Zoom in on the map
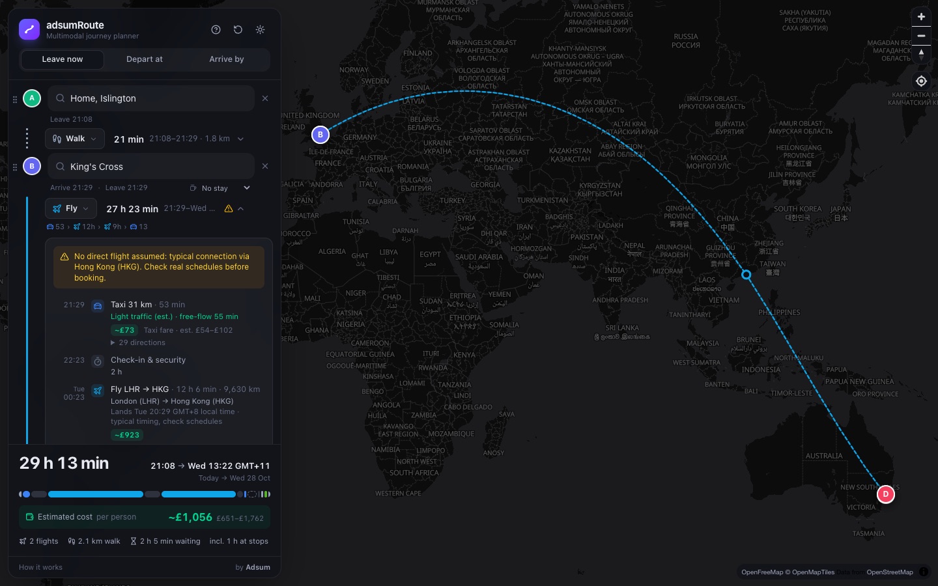Viewport: 938px width, 586px height. [x=921, y=17]
